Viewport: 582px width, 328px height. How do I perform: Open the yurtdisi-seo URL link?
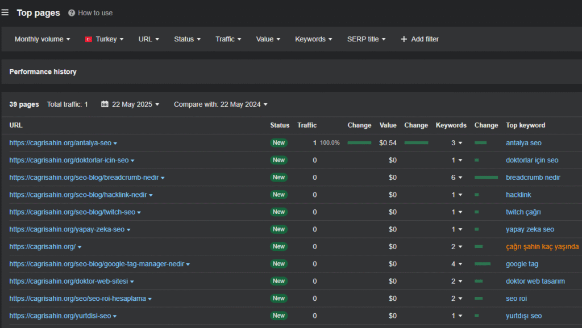[x=60, y=316]
